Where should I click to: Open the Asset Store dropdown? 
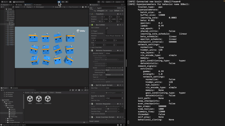tap(19, 2)
